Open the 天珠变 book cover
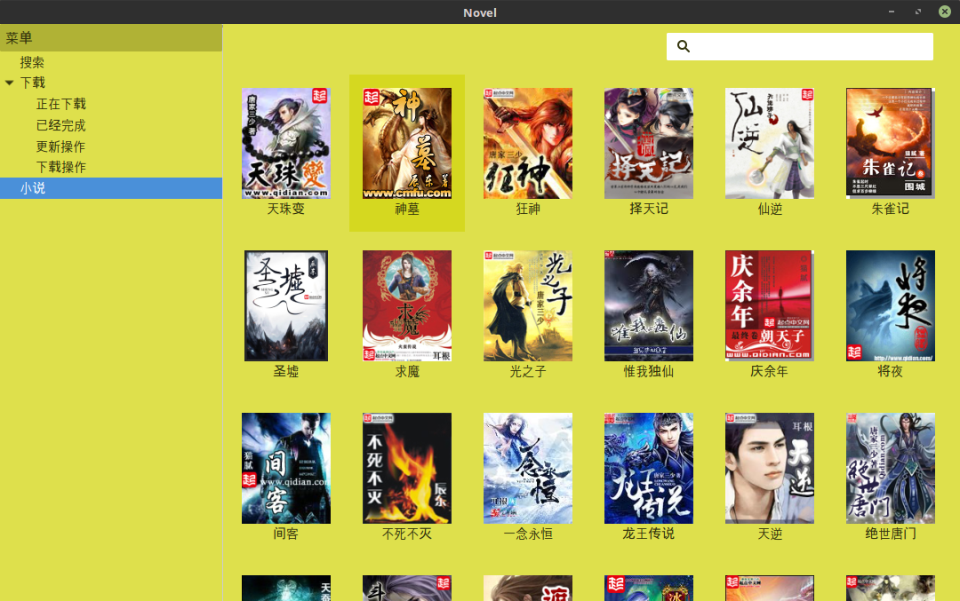Viewport: 960px width, 601px height. click(286, 143)
